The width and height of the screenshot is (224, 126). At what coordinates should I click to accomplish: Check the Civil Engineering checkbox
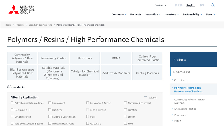pyautogui.click(x=12, y=116)
